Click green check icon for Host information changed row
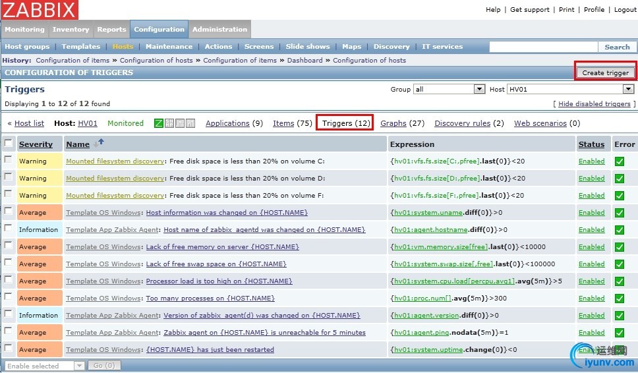 click(620, 213)
